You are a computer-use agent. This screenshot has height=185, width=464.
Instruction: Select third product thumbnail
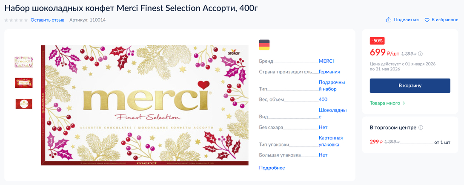coord(24,104)
